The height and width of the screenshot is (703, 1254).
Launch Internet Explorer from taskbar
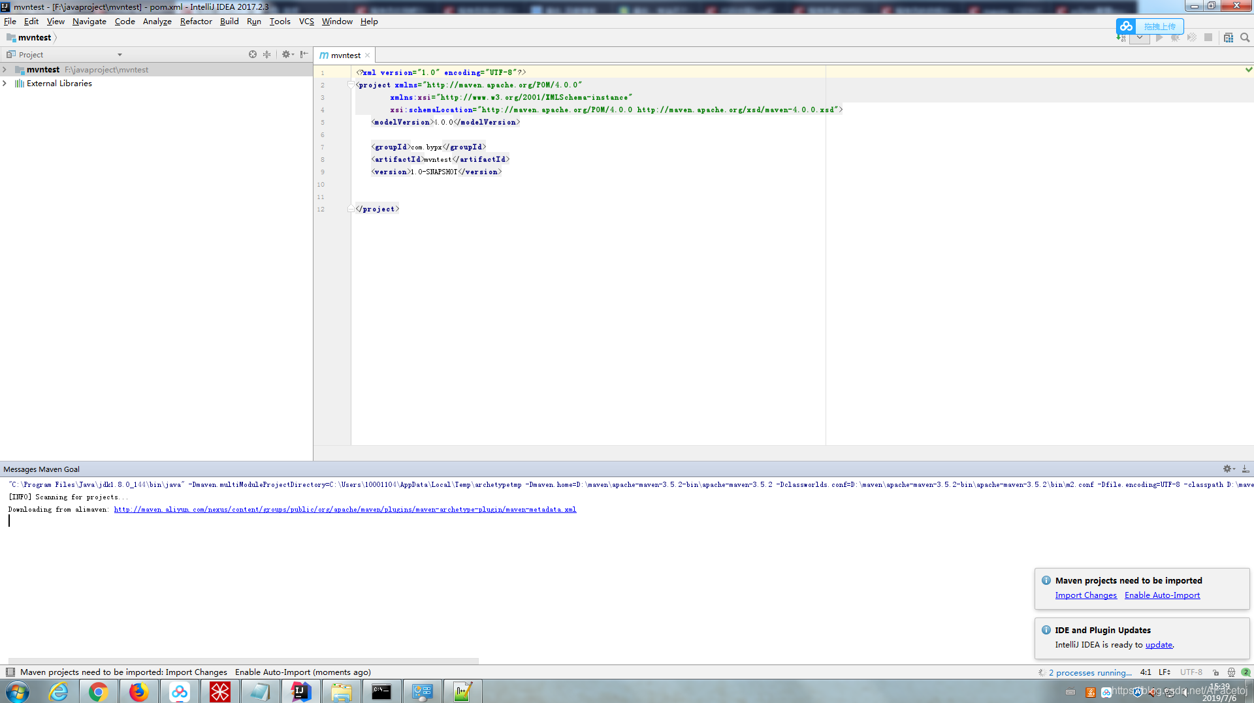pos(59,691)
